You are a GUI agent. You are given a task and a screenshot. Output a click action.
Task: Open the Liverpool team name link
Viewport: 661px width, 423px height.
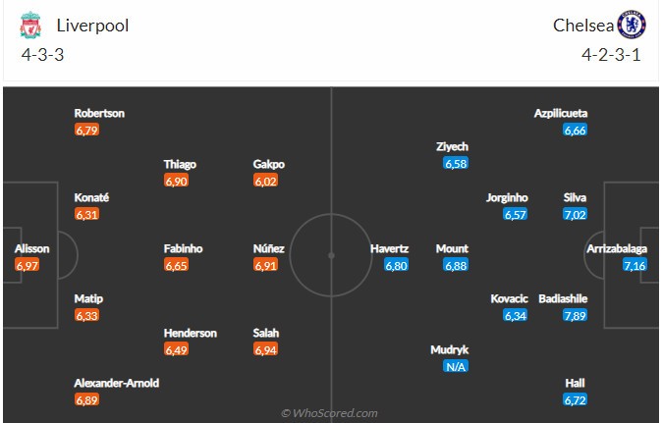(92, 26)
